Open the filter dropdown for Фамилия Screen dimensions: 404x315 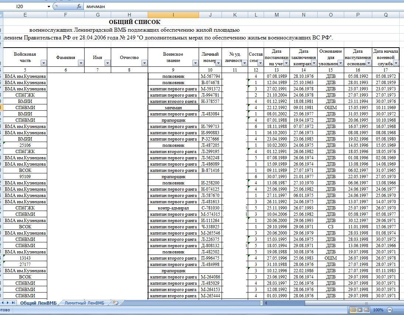click(81, 63)
